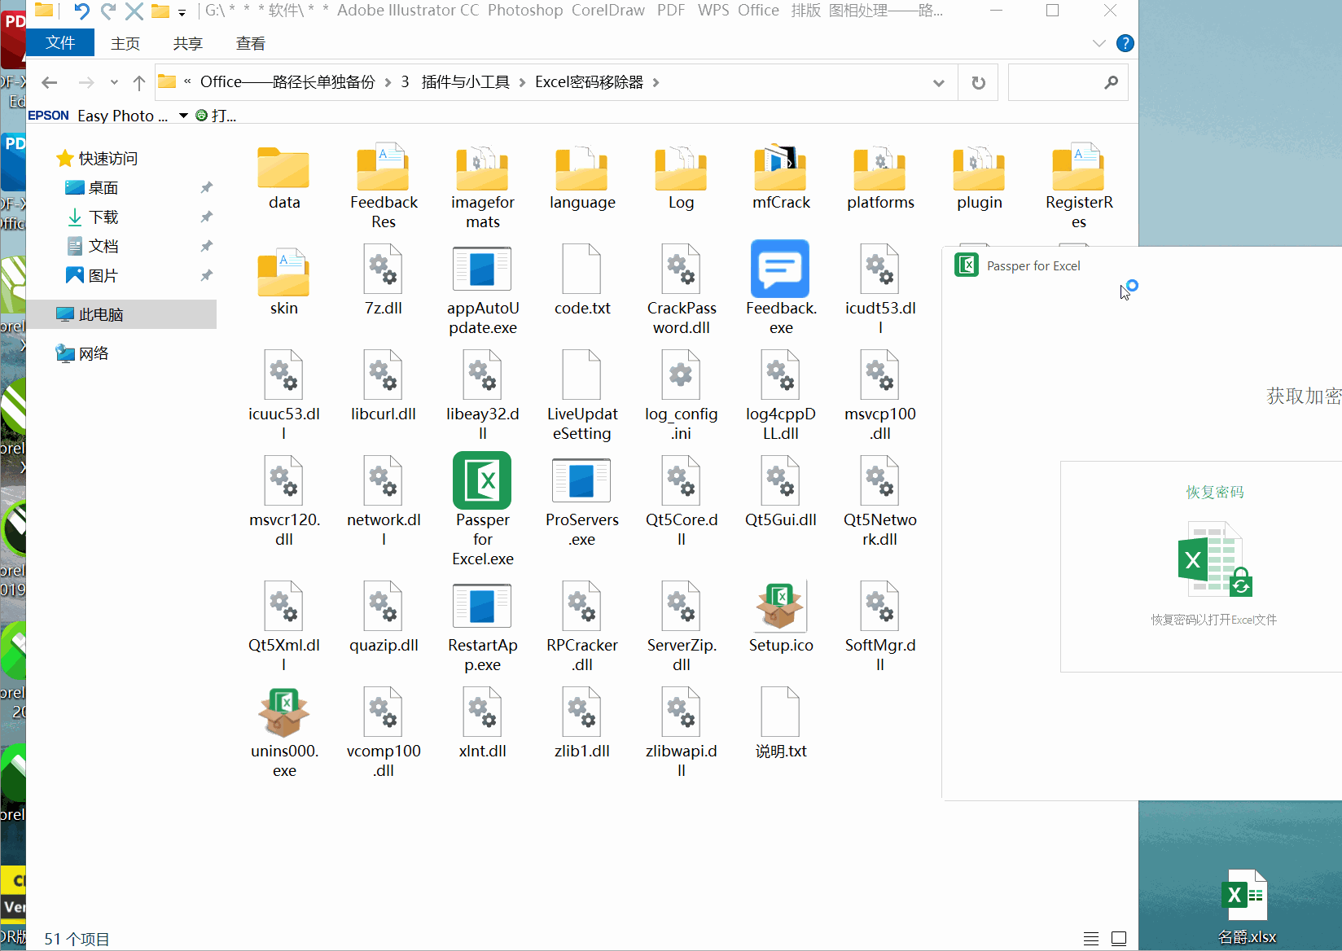
Task: Select the 说明.txt file
Action: point(781,725)
